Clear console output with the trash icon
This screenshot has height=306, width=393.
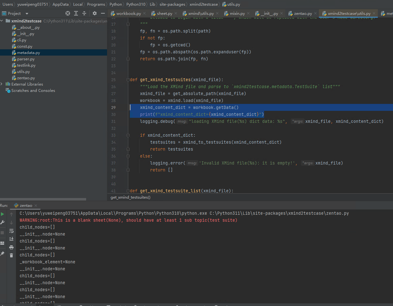point(11,255)
